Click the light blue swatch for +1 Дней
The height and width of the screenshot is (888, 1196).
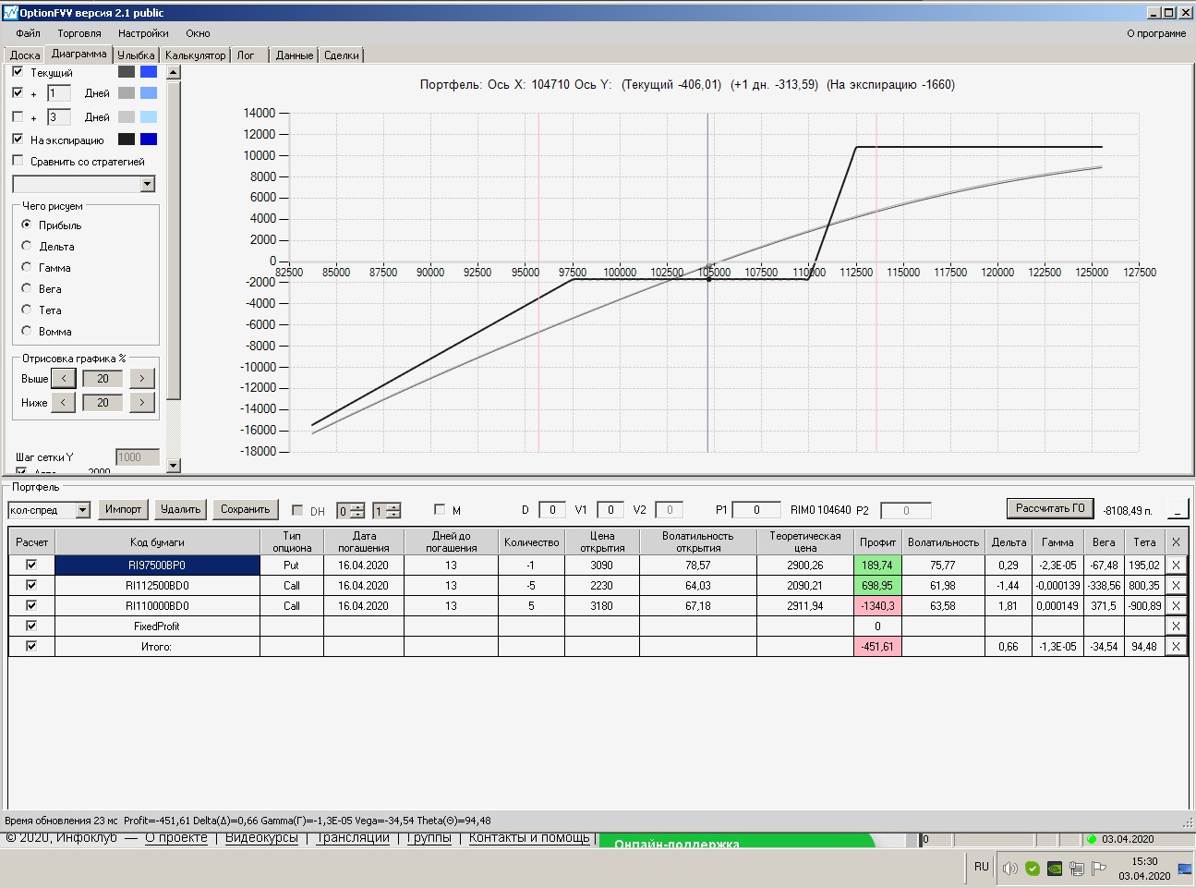coord(149,92)
